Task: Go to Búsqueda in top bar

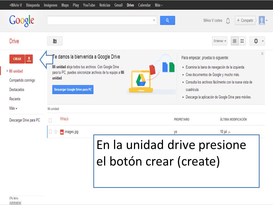Action: click(33, 5)
